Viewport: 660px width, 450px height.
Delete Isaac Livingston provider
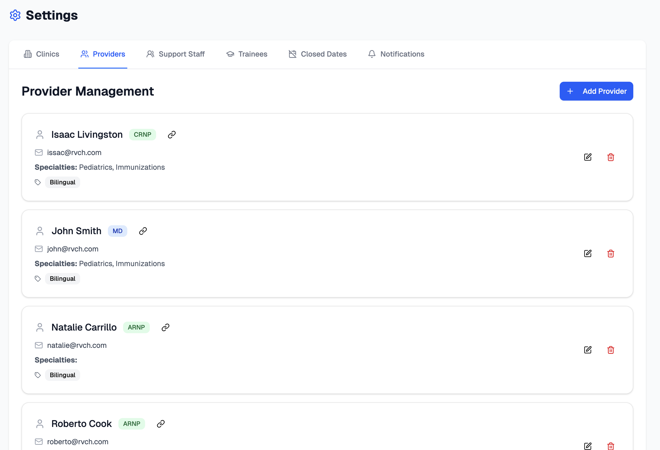coord(610,157)
